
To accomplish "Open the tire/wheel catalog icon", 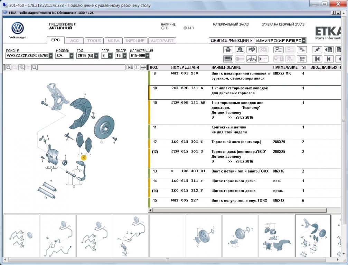I will tap(240, 50).
